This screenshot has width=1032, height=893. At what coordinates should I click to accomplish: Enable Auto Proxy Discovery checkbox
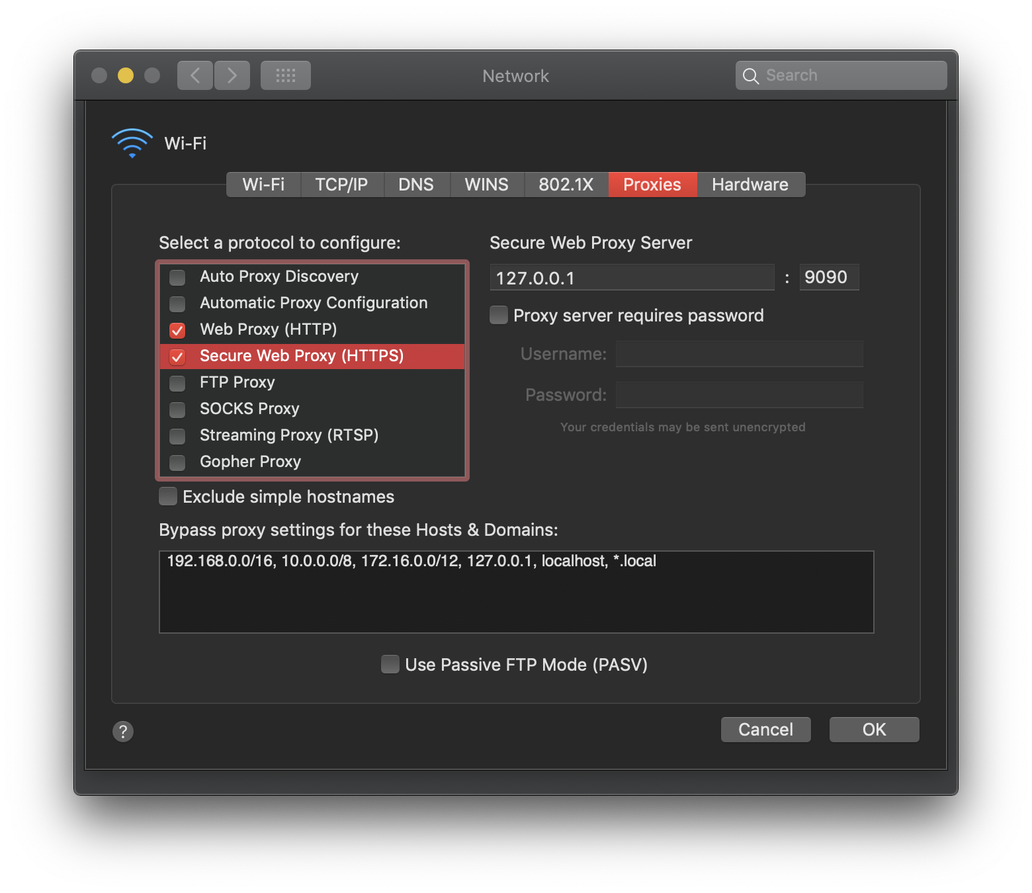pyautogui.click(x=177, y=276)
